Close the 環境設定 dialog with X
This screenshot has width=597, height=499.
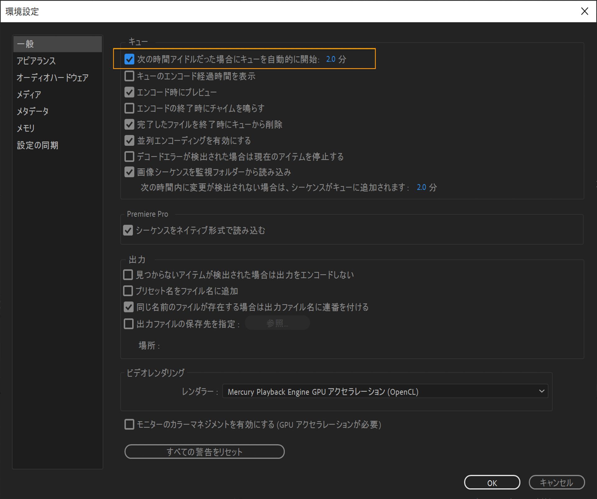tap(584, 12)
